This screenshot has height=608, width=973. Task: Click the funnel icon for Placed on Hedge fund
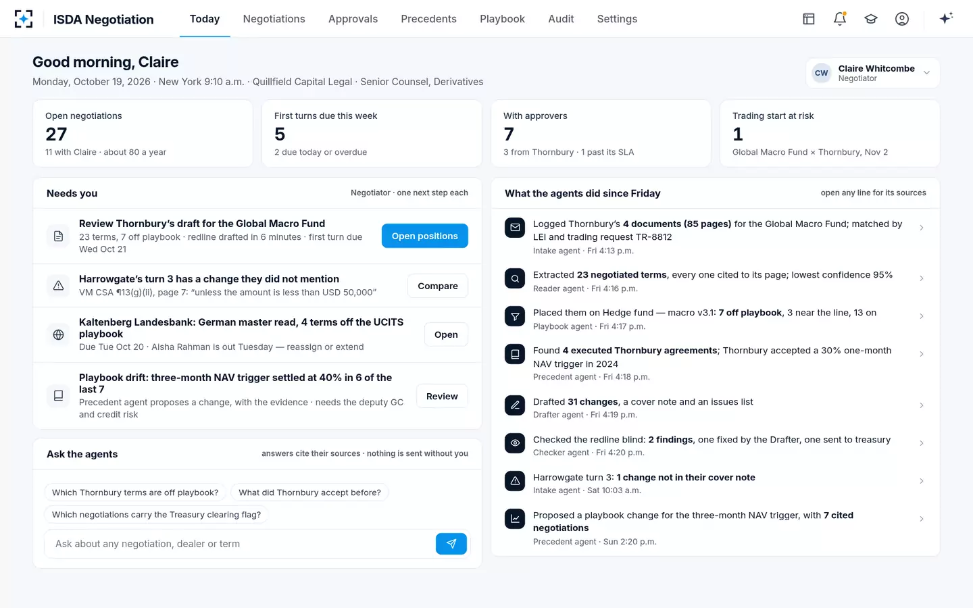coord(515,316)
